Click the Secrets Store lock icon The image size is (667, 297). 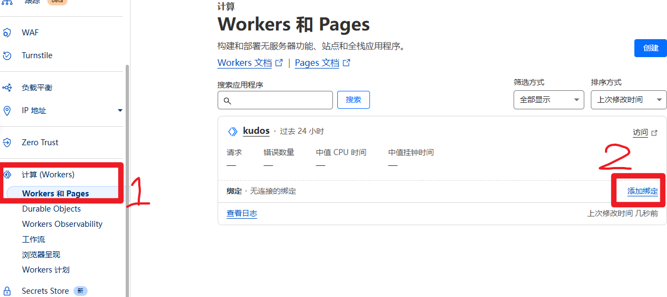pos(7,291)
